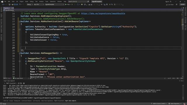The height and width of the screenshot is (105, 187).
Task: Open the Project menu
Action: (22, 1)
